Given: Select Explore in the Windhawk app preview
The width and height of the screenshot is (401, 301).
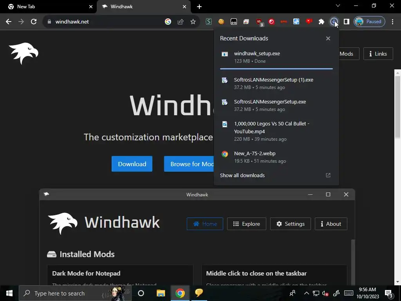Looking at the screenshot, I should click(x=247, y=224).
